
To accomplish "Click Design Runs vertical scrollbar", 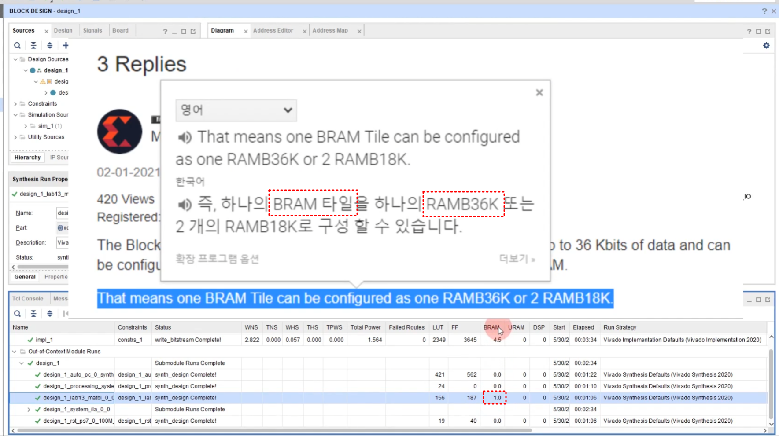I will [771, 384].
